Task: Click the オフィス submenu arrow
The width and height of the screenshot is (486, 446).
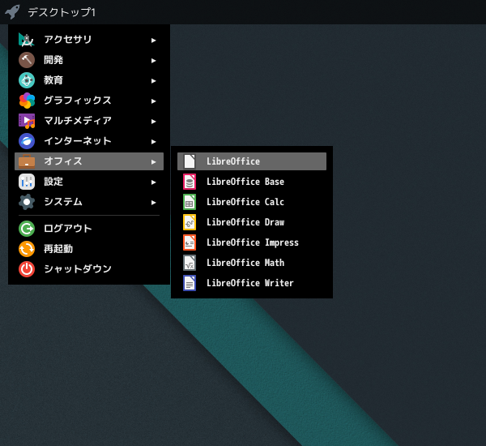Action: [153, 162]
